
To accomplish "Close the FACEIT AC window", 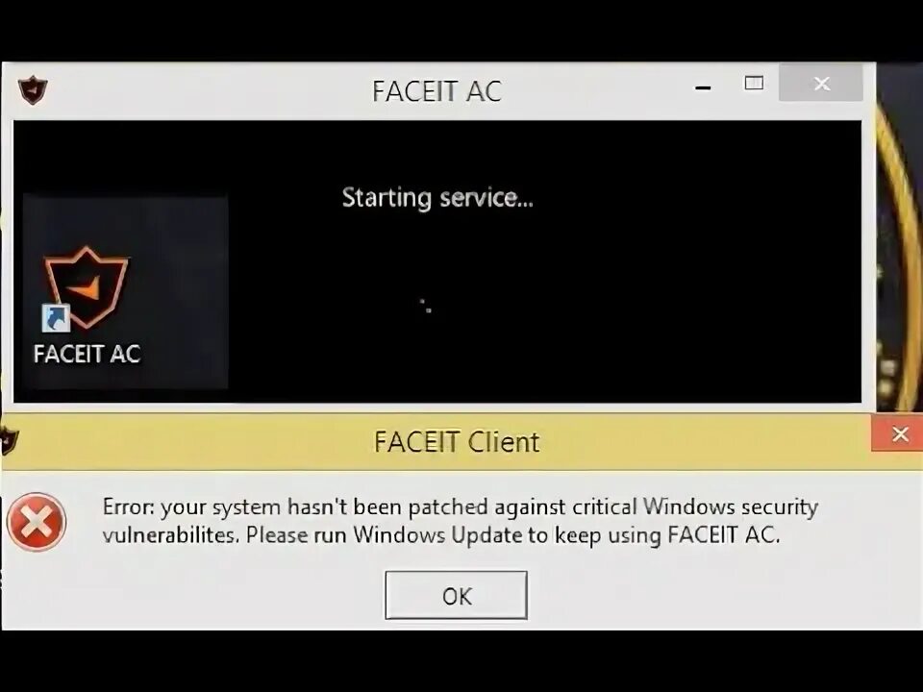I will pos(821,84).
